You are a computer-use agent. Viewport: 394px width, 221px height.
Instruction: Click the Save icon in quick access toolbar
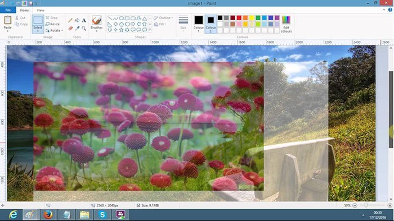pyautogui.click(x=30, y=3)
